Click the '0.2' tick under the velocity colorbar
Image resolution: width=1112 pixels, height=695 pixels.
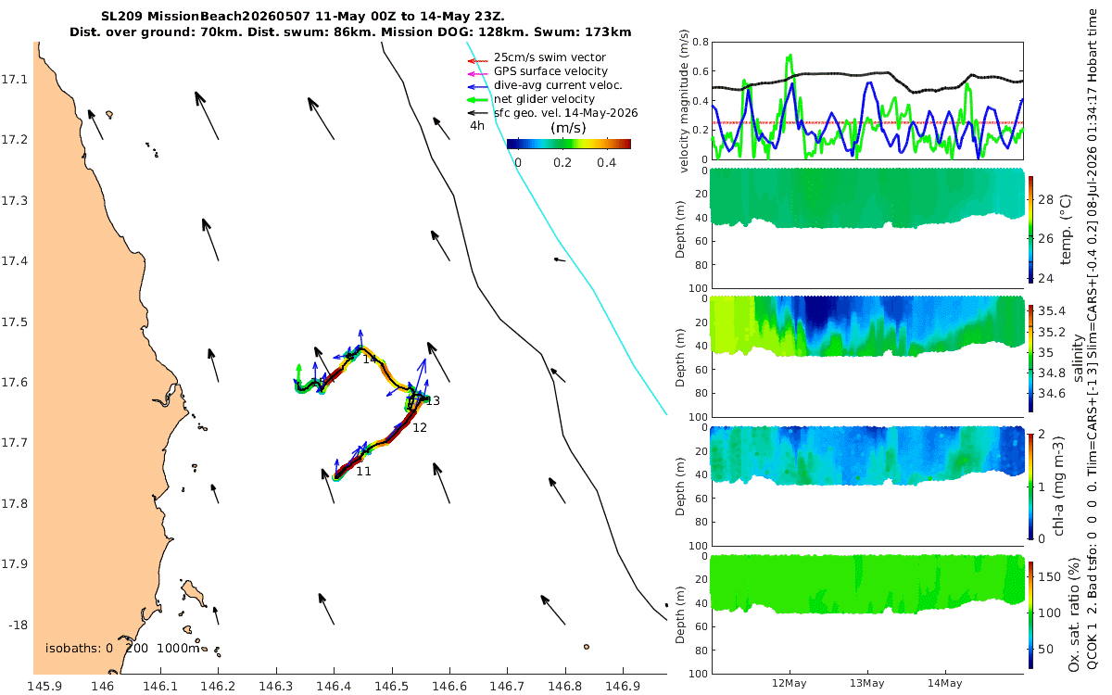tap(562, 162)
